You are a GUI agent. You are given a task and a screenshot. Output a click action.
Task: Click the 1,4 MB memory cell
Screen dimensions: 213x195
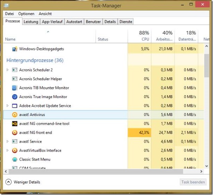pyautogui.click(x=163, y=97)
